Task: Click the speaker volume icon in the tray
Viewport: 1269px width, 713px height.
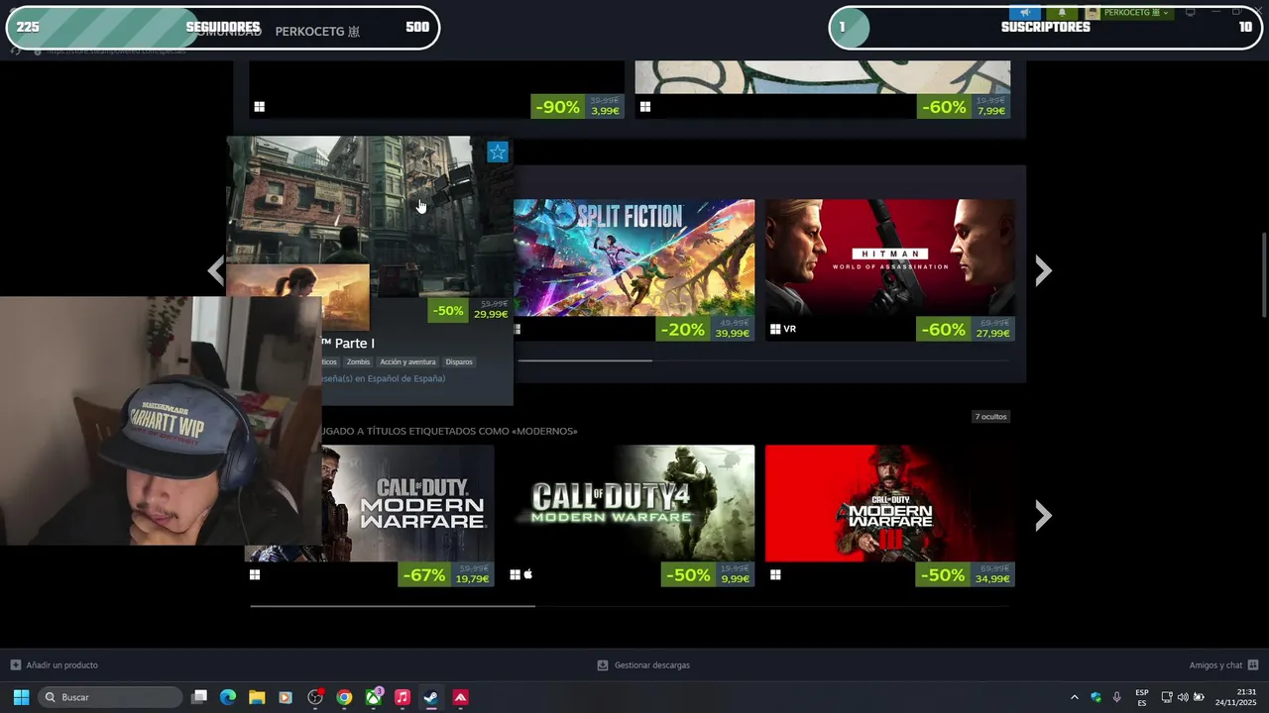Action: click(1183, 697)
